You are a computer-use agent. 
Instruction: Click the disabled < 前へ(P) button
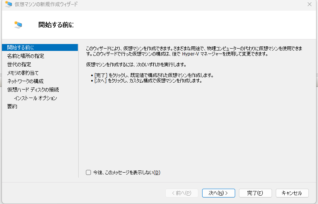182,193
